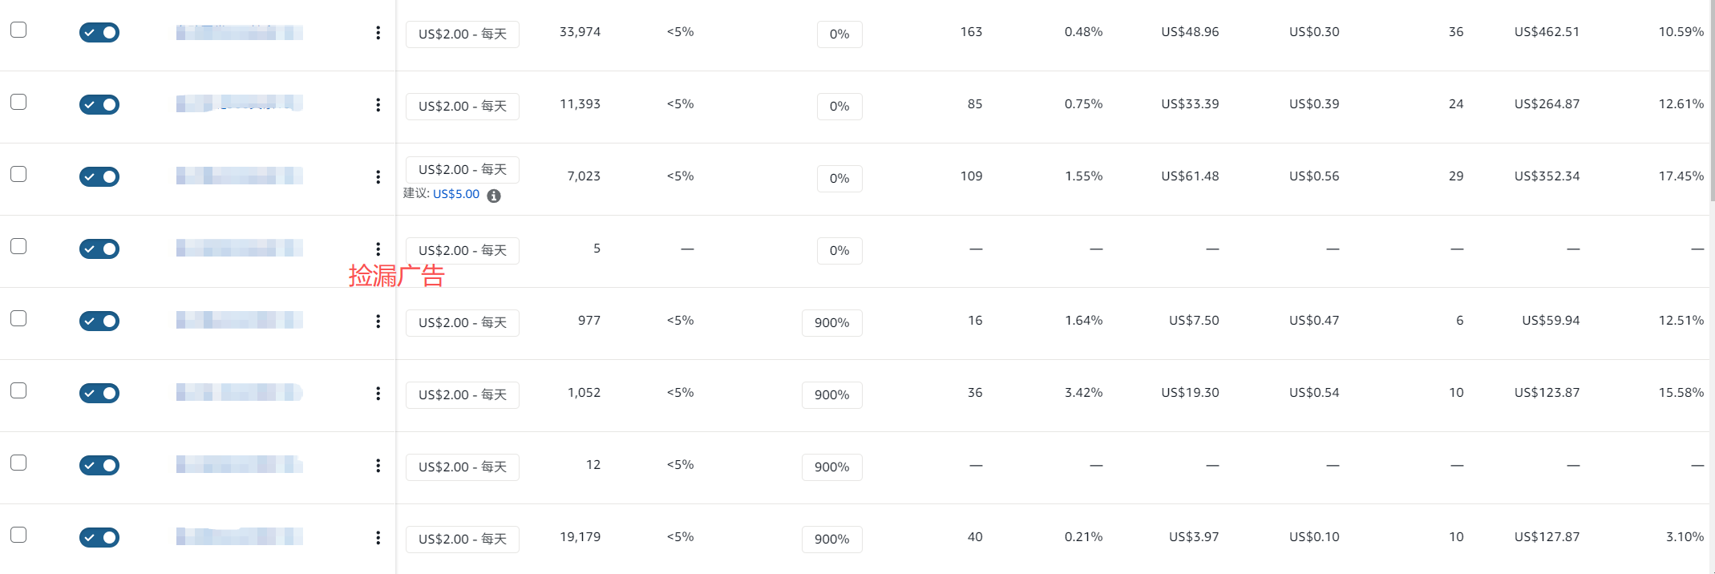Click the three-dot menu in the 12 impressions row

[378, 466]
